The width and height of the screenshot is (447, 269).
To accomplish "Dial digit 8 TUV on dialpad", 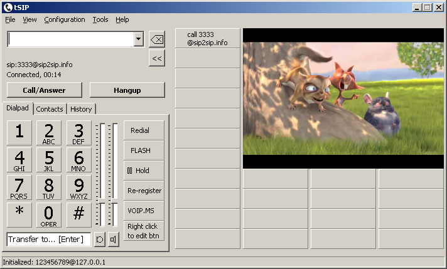I will coord(49,187).
